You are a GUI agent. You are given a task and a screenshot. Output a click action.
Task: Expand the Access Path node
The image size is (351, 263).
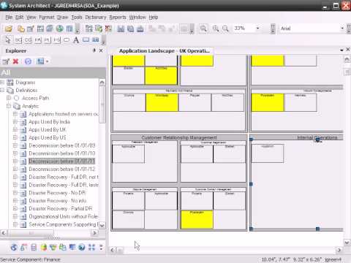(9, 98)
